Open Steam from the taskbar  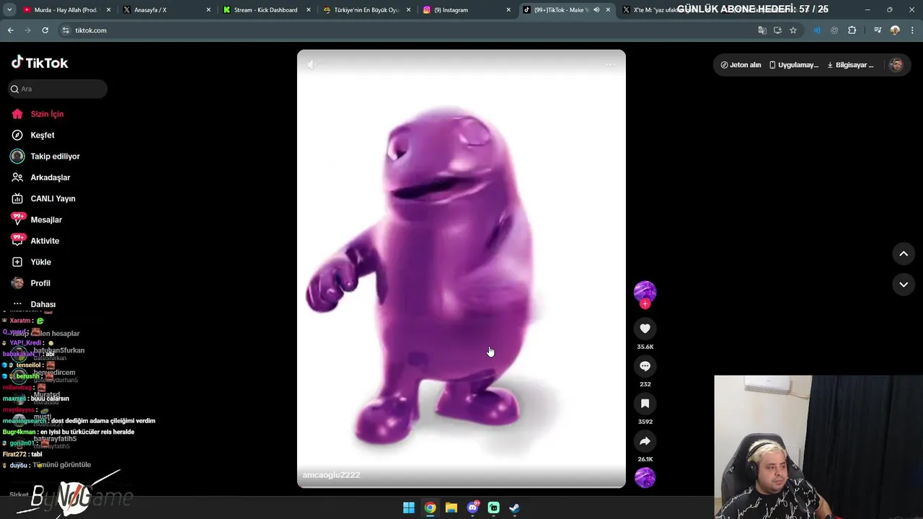pyautogui.click(x=514, y=507)
